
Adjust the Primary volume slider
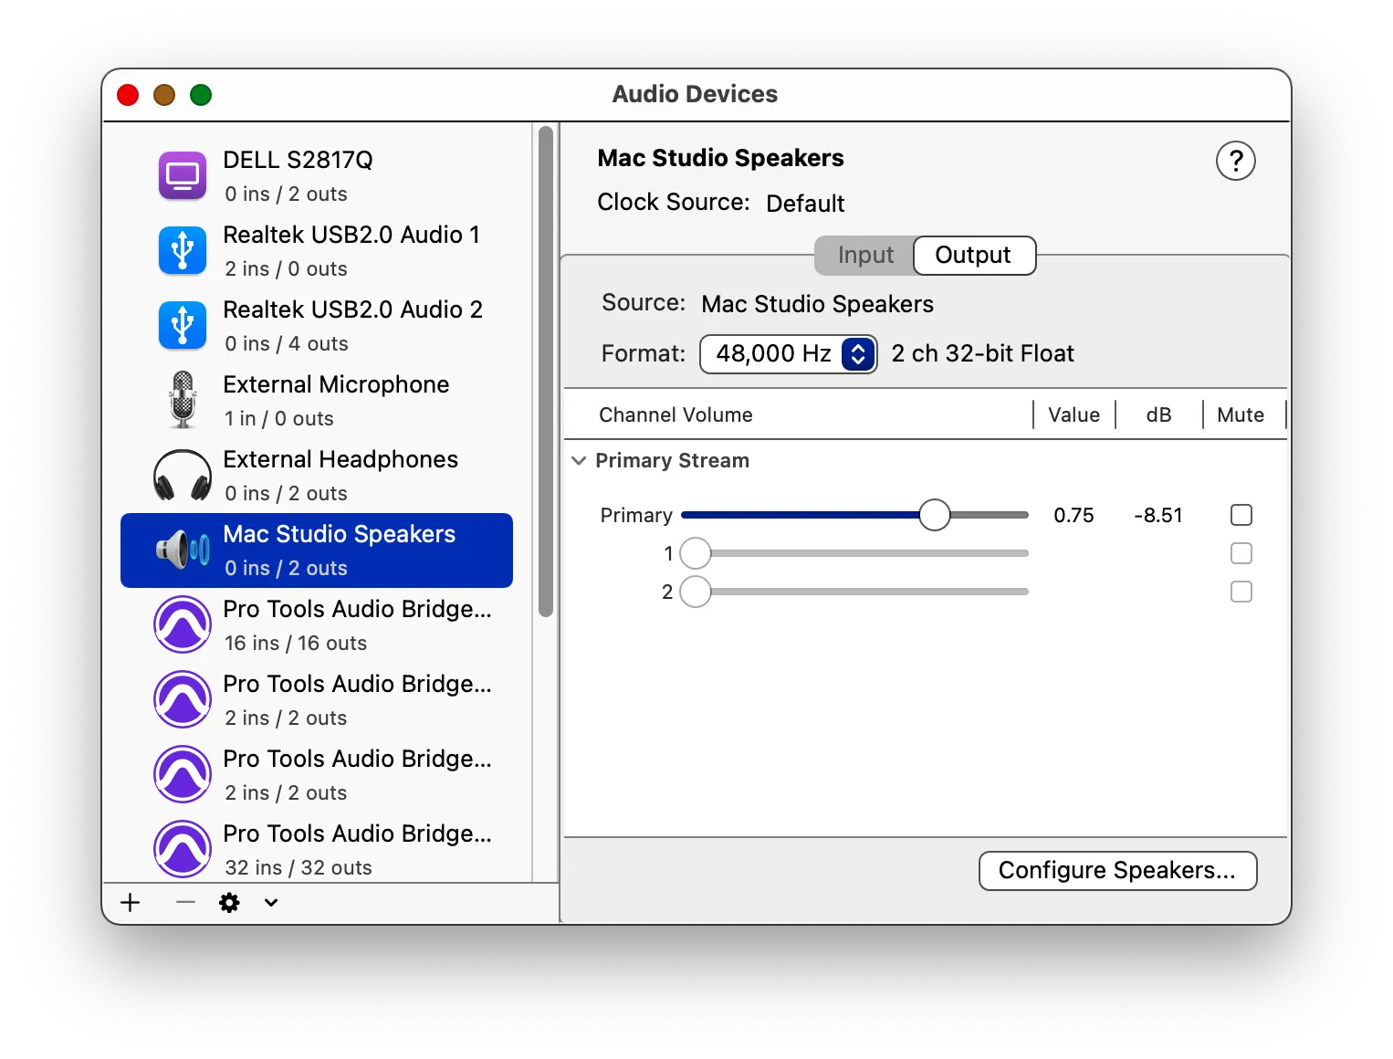tap(934, 515)
